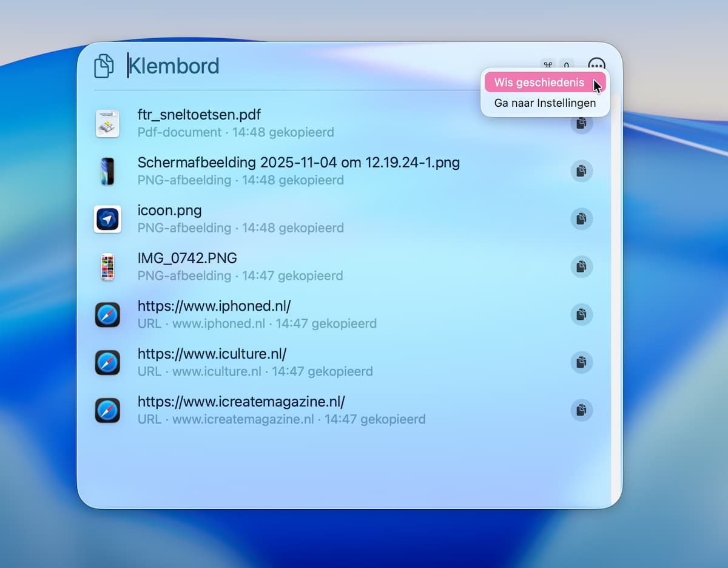Click the Klembord clipboard icon in header
Viewport: 728px width, 568px height.
[104, 66]
